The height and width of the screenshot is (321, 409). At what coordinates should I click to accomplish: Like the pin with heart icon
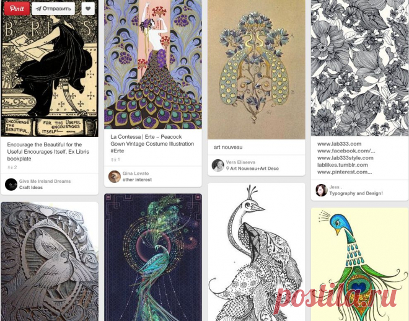click(x=88, y=8)
